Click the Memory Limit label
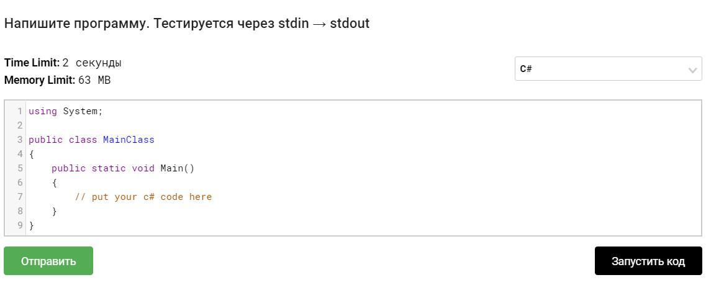Viewport: 706px width, 285px height. 40,80
